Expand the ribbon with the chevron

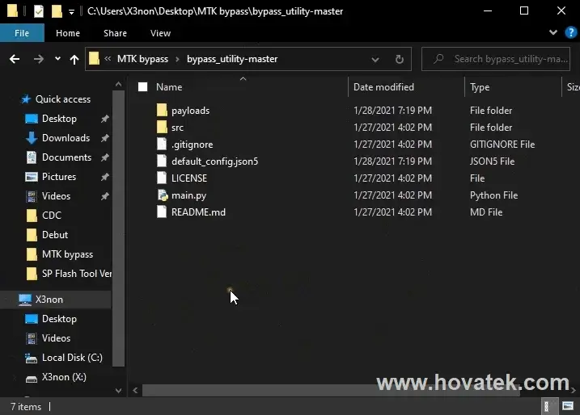(x=553, y=32)
